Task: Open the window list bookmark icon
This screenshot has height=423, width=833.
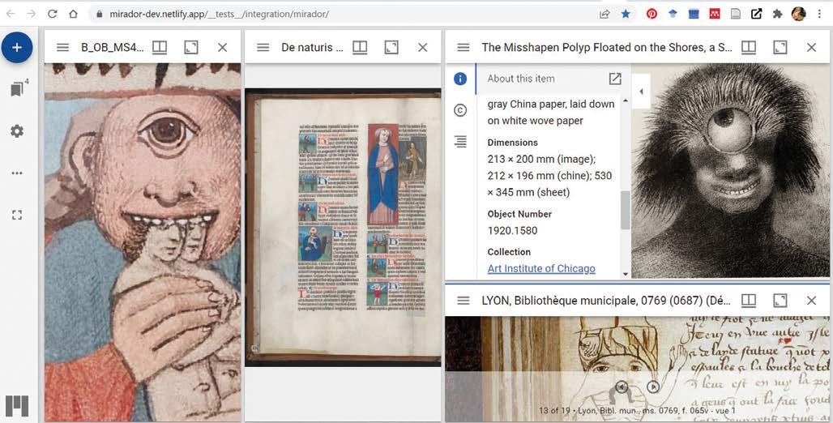Action: [x=18, y=89]
